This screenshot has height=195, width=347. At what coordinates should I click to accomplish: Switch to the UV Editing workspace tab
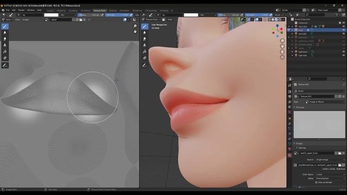(x=85, y=11)
